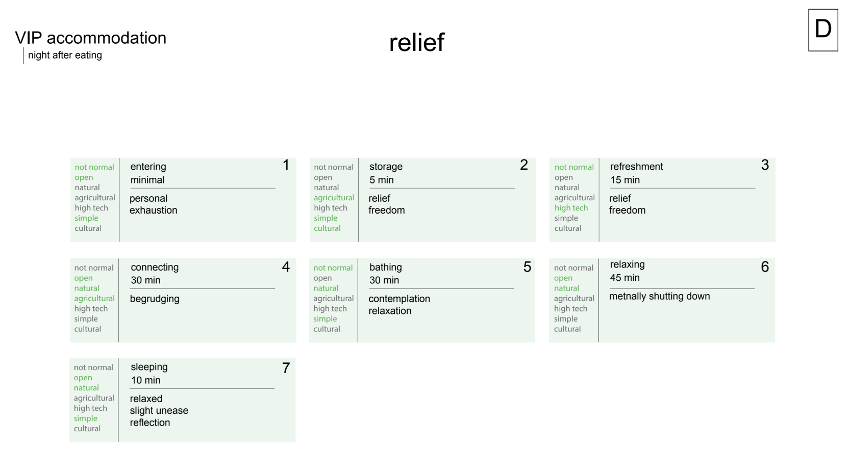The image size is (850, 474).
Task: Select the "storage" card title
Action: click(386, 167)
